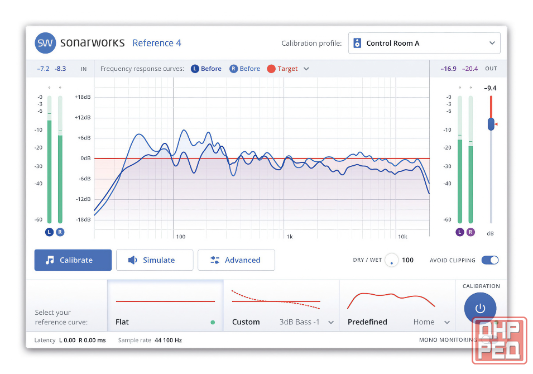The width and height of the screenshot is (533, 374).
Task: Expand the frequency response curves chevron
Action: 306,69
